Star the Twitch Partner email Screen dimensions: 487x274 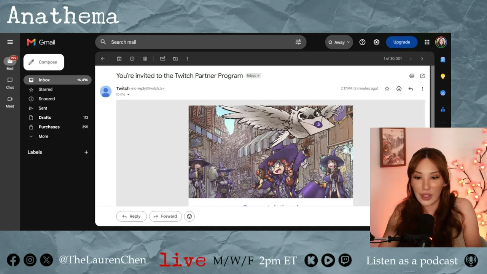pos(387,89)
